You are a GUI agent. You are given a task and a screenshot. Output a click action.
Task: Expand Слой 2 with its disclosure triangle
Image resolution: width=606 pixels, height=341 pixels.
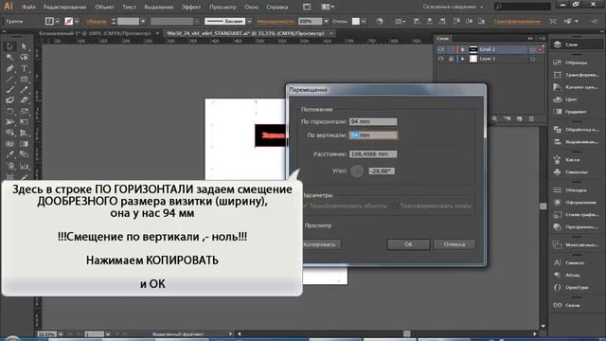click(462, 49)
